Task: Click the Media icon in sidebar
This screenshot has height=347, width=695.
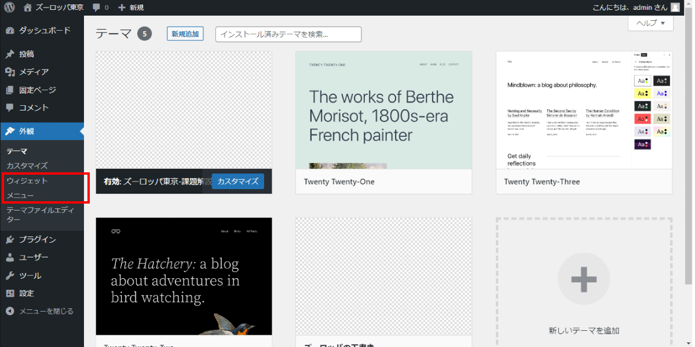Action: click(10, 72)
